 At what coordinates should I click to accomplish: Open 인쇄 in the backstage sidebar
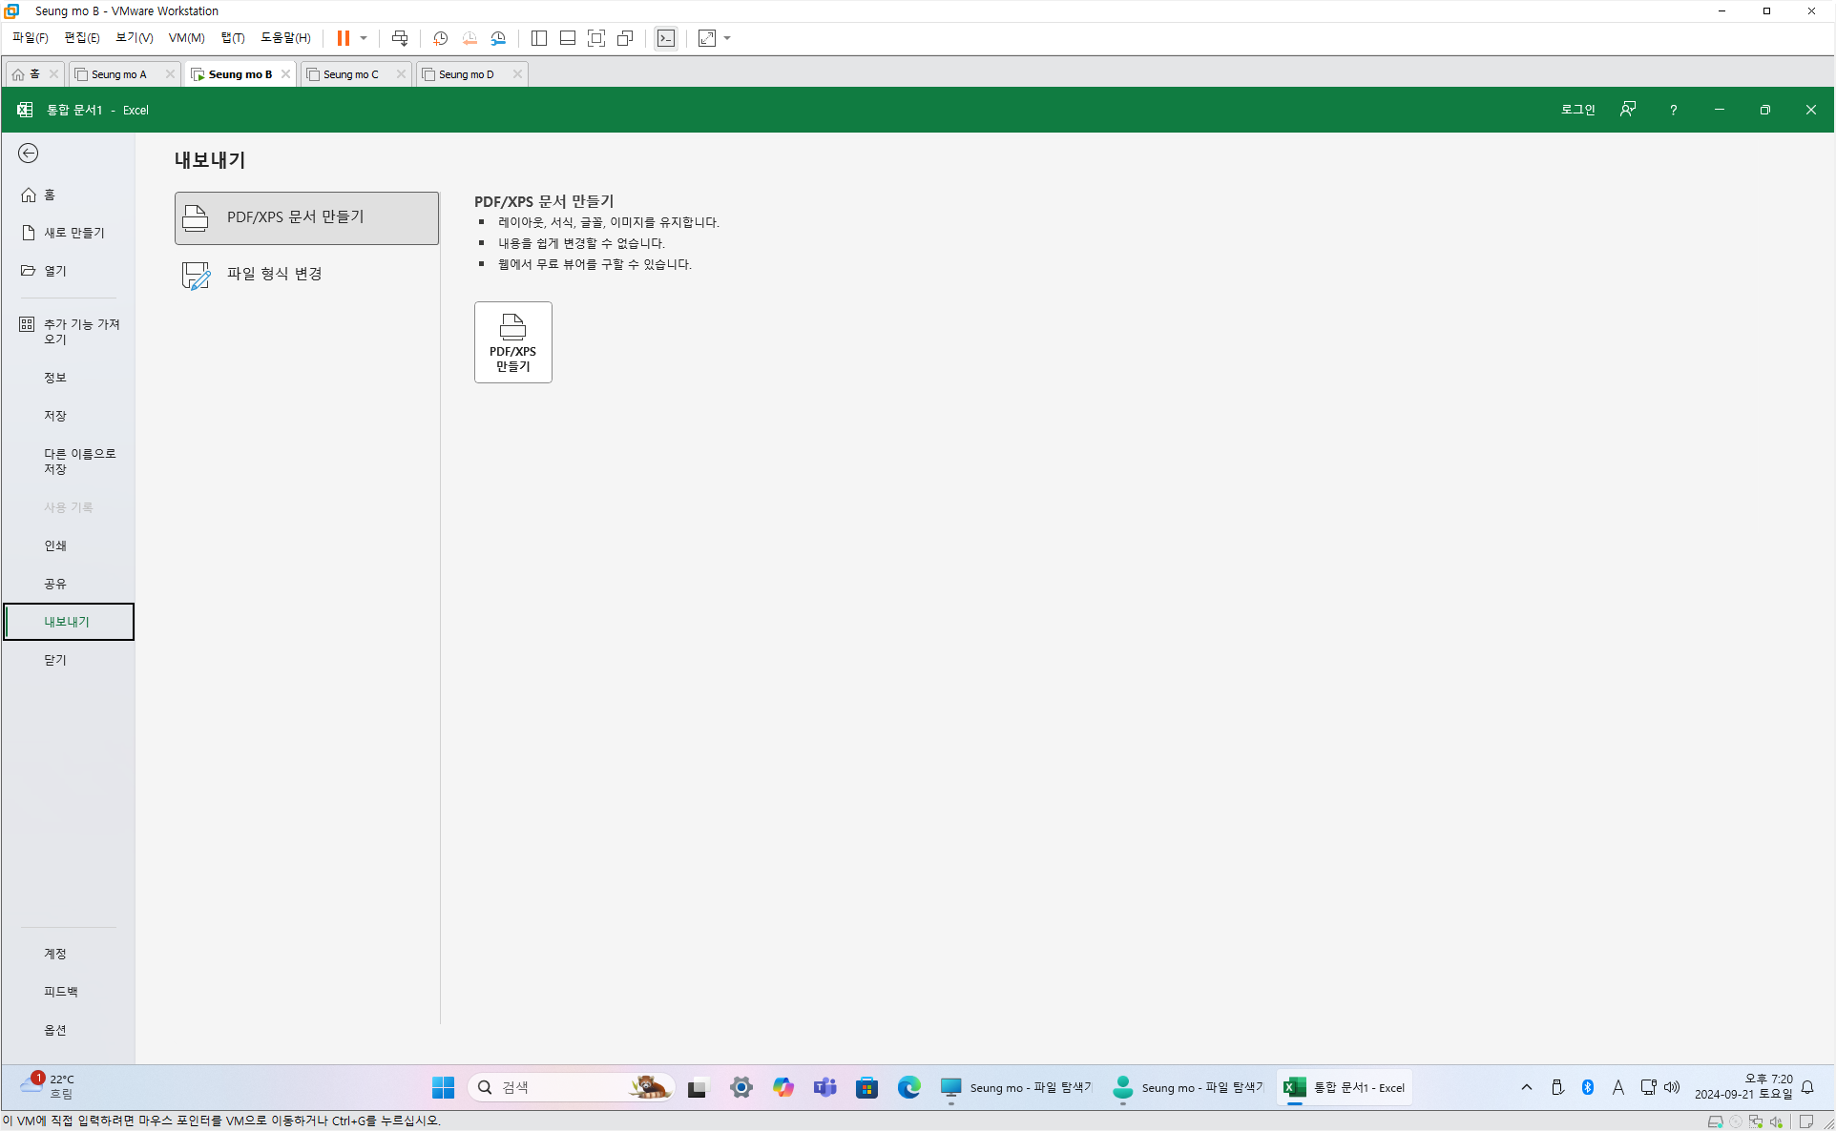click(x=55, y=545)
